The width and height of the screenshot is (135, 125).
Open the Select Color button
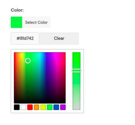pyautogui.click(x=36, y=22)
